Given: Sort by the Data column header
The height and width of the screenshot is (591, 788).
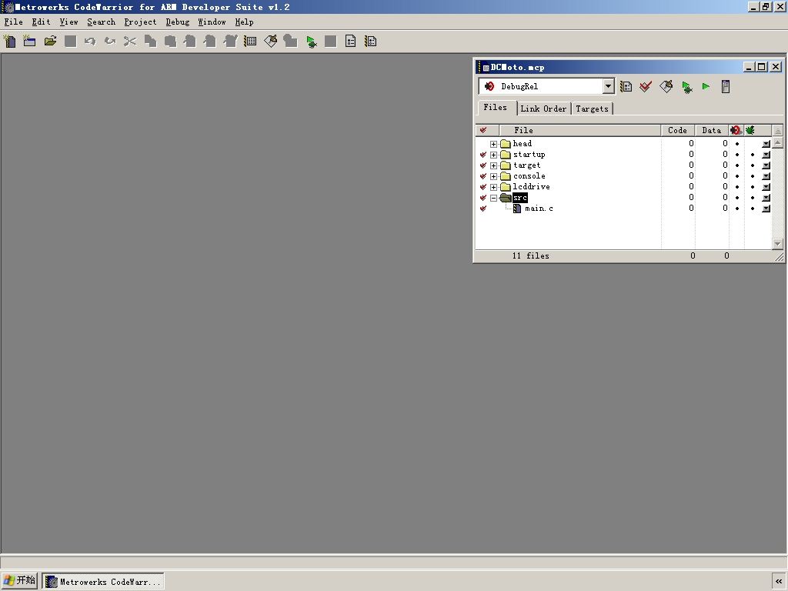Looking at the screenshot, I should click(712, 130).
